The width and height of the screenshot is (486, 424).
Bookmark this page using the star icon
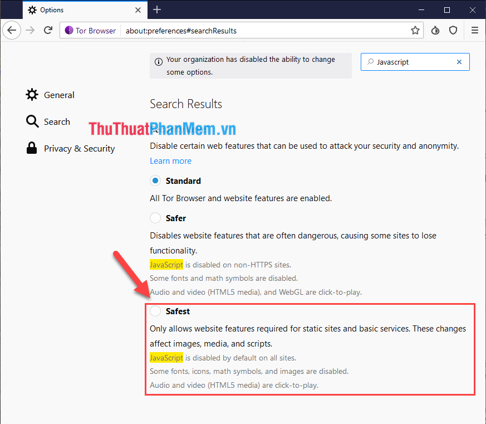pos(415,30)
